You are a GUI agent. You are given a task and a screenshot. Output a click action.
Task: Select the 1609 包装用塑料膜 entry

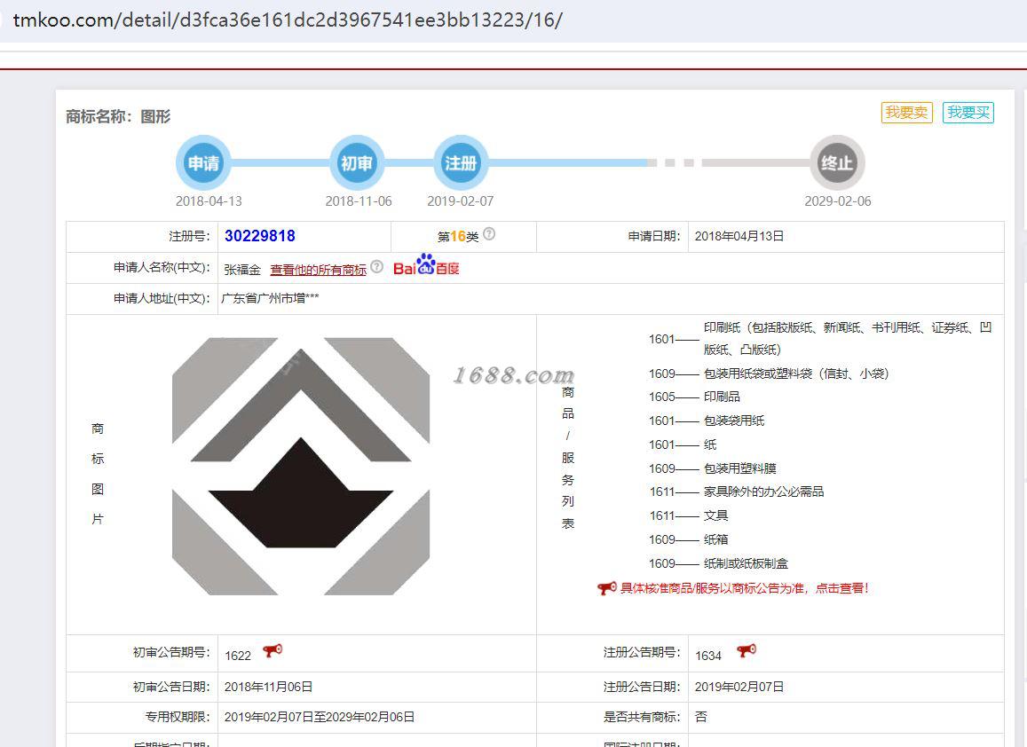coord(713,468)
